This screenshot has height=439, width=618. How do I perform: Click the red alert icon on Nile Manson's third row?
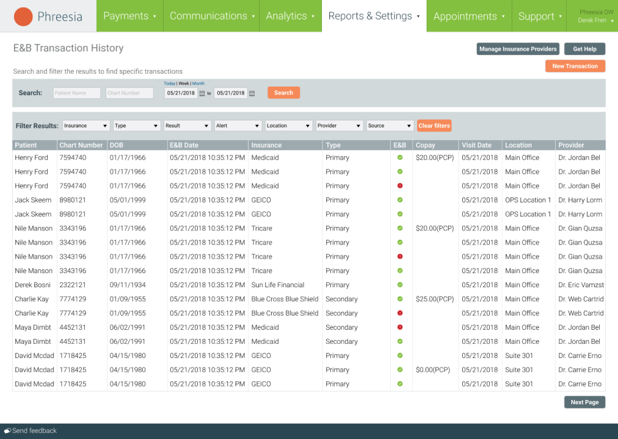tap(400, 256)
